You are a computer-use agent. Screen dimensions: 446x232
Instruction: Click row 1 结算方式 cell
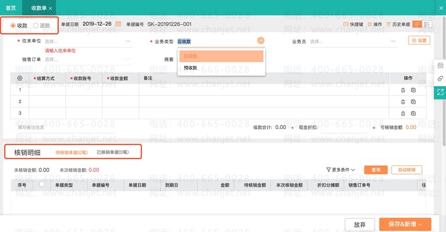click(x=47, y=90)
